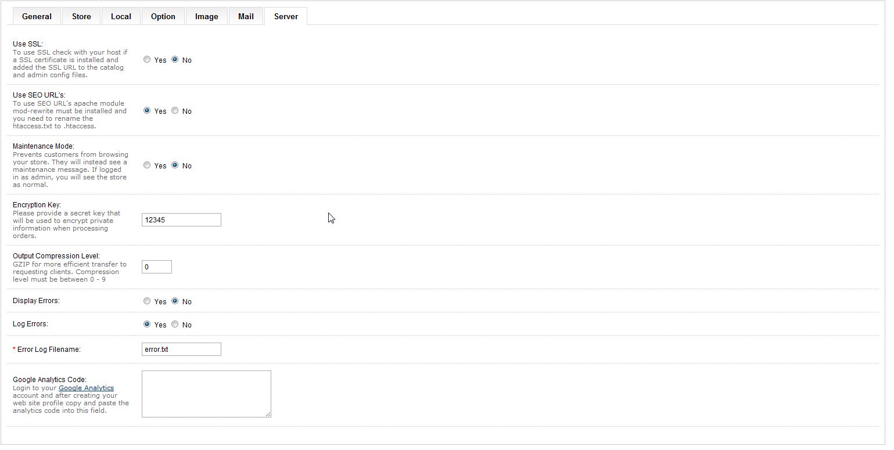
Task: Select No for Display Errors
Action: [175, 301]
